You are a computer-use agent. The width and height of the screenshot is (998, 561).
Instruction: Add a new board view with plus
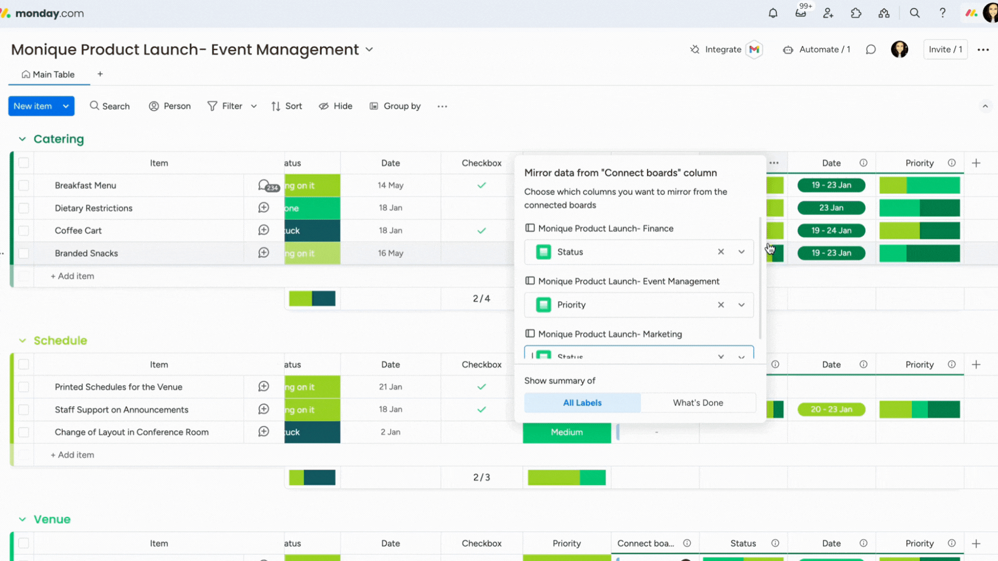[100, 74]
